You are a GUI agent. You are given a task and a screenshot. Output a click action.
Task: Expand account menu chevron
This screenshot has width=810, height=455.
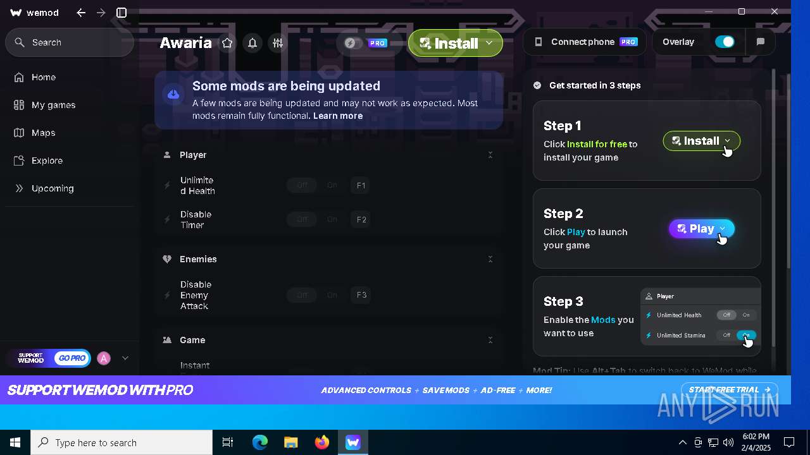point(125,358)
